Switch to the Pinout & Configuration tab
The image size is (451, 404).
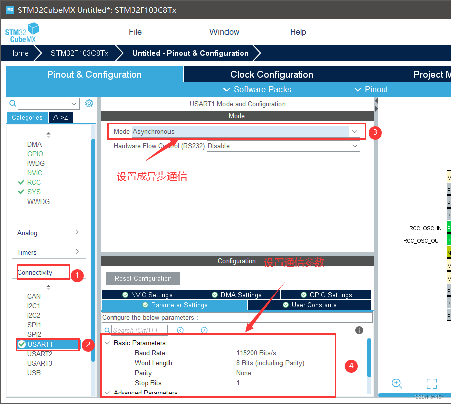click(94, 75)
